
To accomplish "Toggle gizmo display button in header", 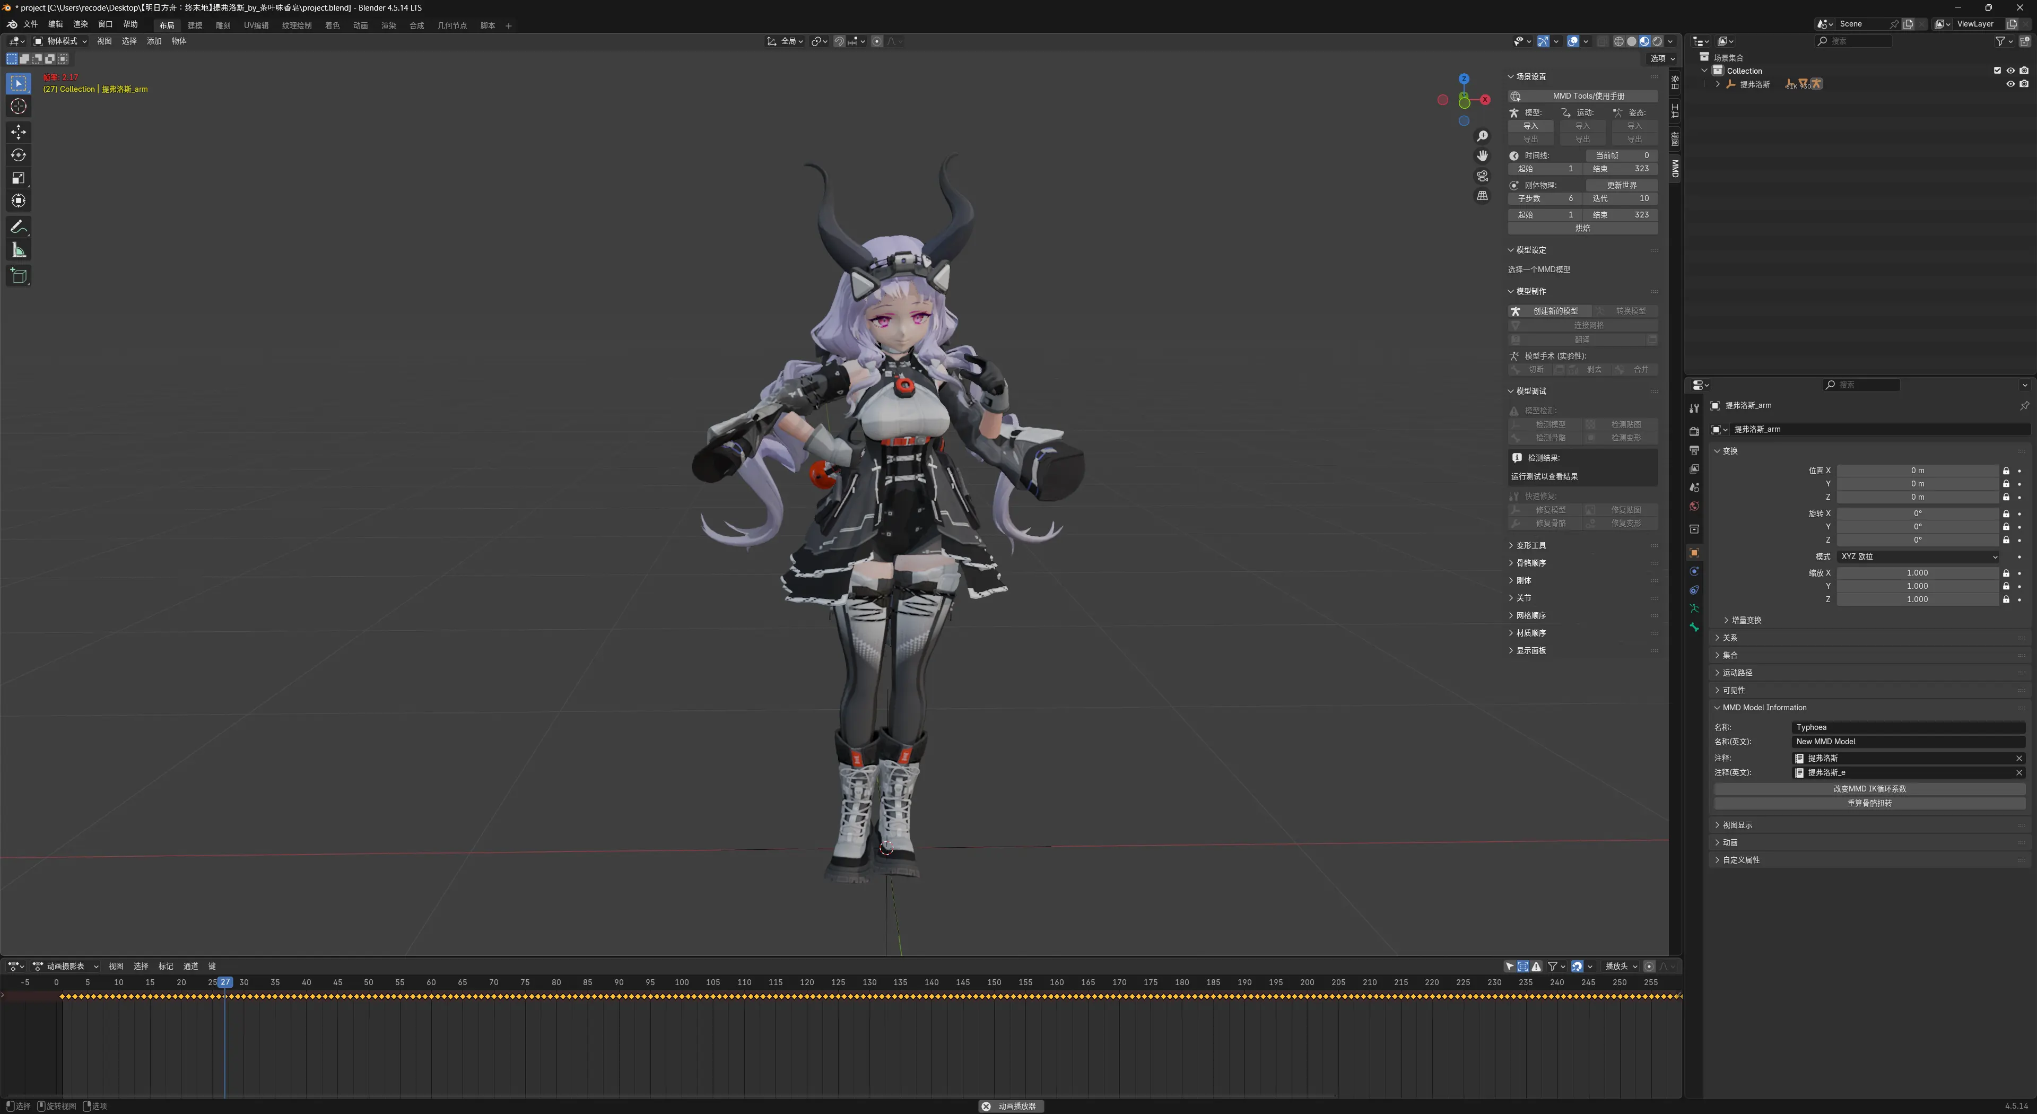I will pyautogui.click(x=1543, y=41).
